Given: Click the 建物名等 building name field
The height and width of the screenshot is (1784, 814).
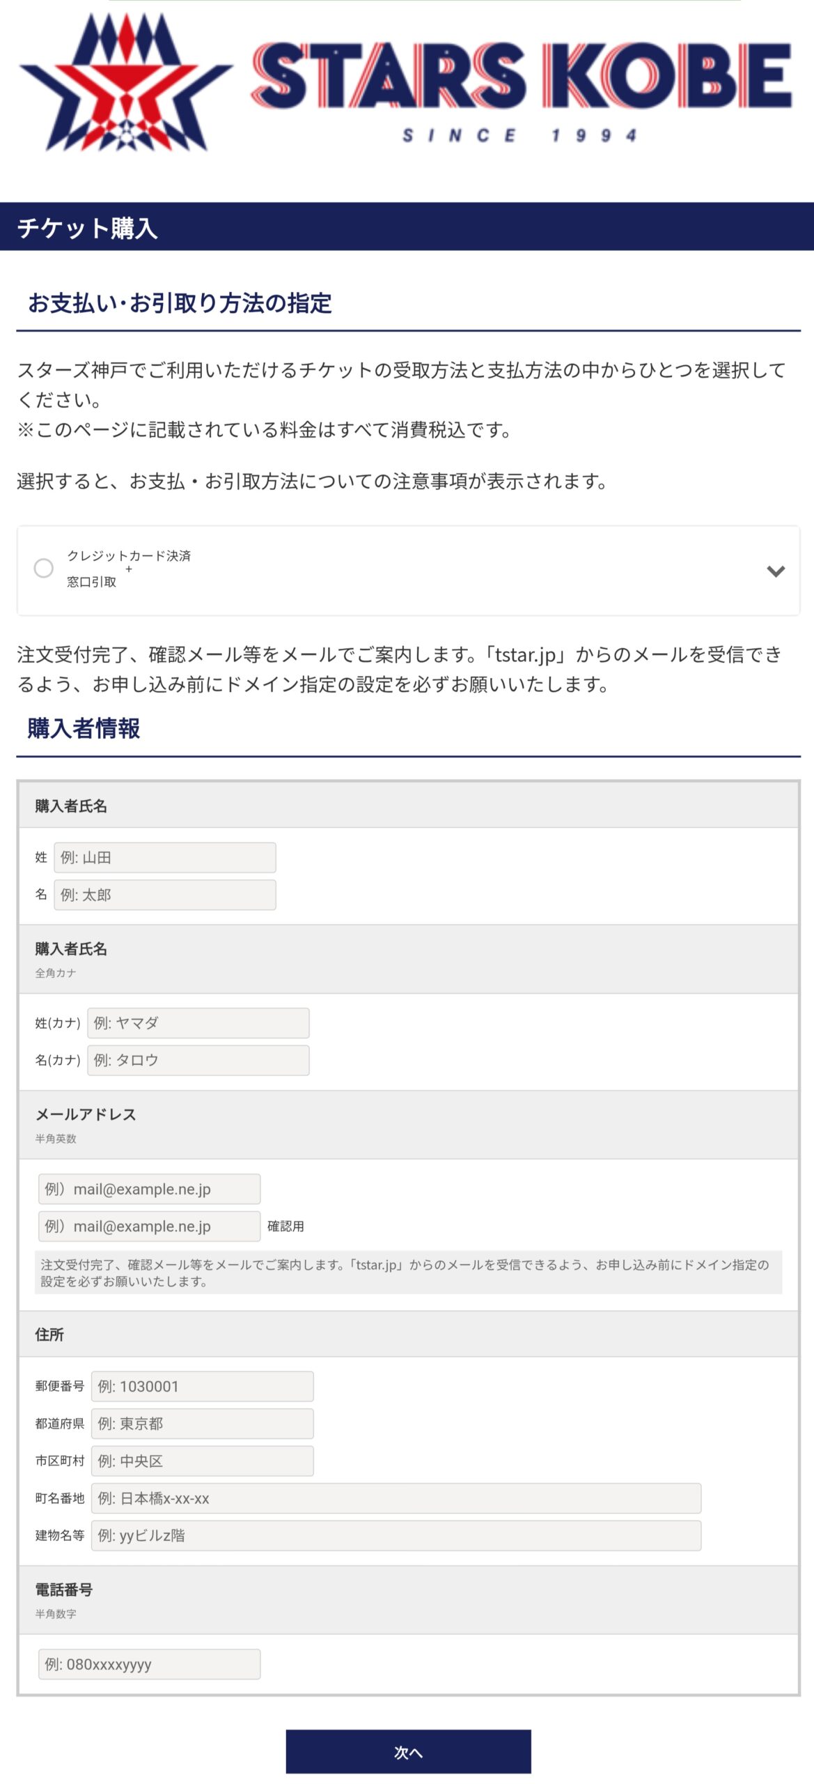Looking at the screenshot, I should (396, 1534).
